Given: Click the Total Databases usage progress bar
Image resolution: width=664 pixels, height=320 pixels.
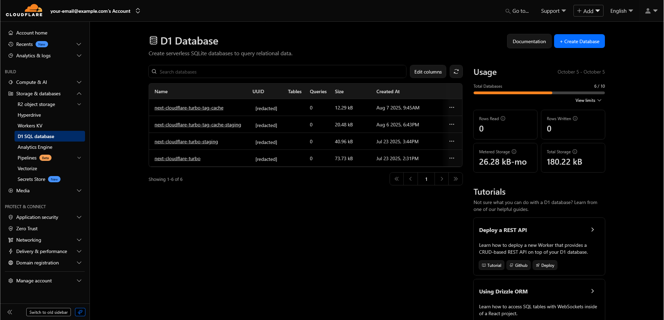Looking at the screenshot, I should (x=539, y=93).
